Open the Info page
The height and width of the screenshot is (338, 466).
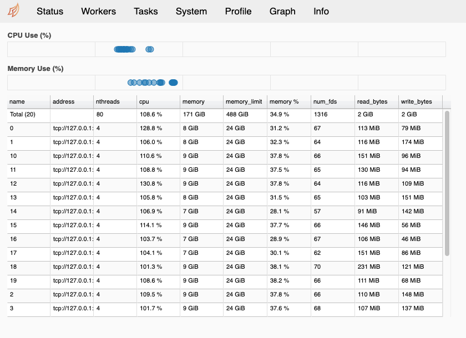pyautogui.click(x=321, y=11)
